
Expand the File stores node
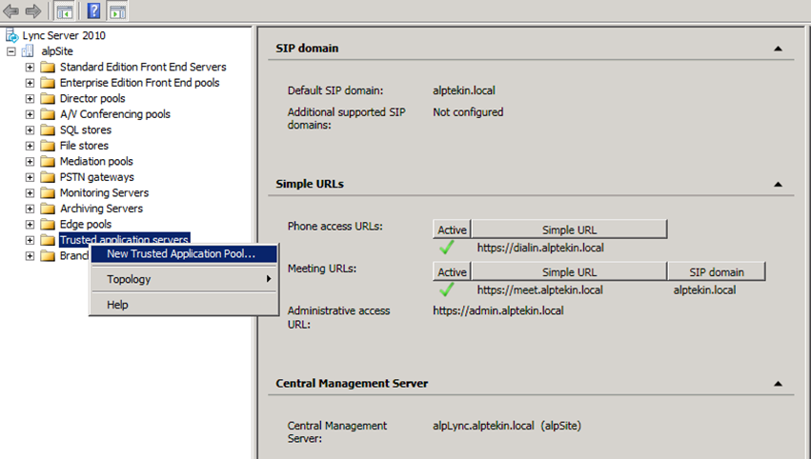coord(30,146)
